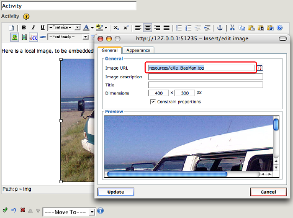Click the p element in the path bar
Screen dimensions: 293x218
coord(16,189)
